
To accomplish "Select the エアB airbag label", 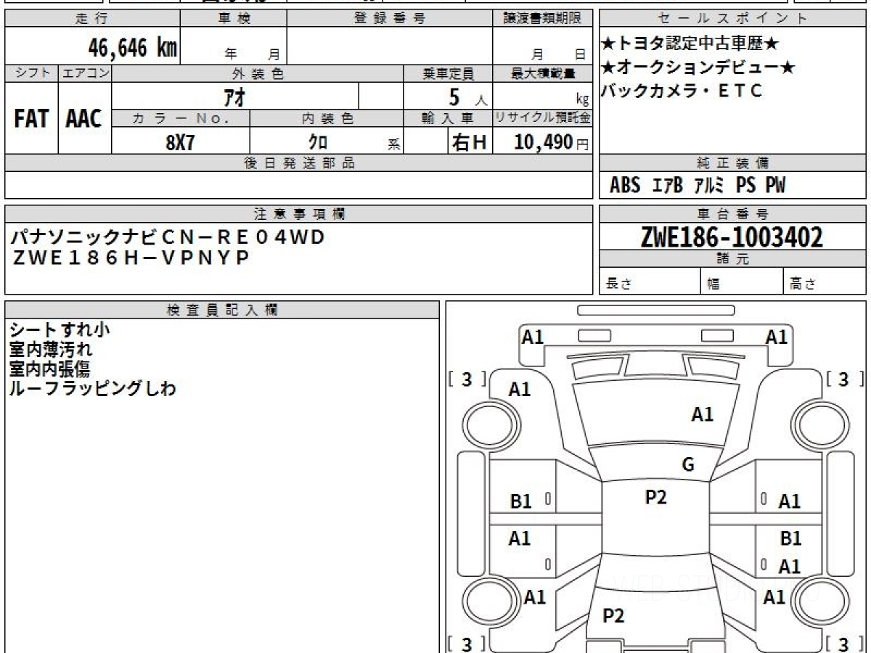I will click(x=667, y=186).
